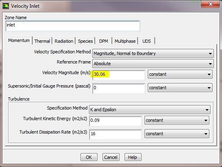Select the Momentum tab
Screen dimensions: 222x167
[x=19, y=40]
